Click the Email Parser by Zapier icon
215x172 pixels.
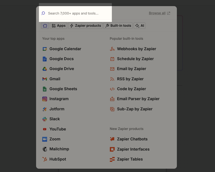pyautogui.click(x=112, y=99)
